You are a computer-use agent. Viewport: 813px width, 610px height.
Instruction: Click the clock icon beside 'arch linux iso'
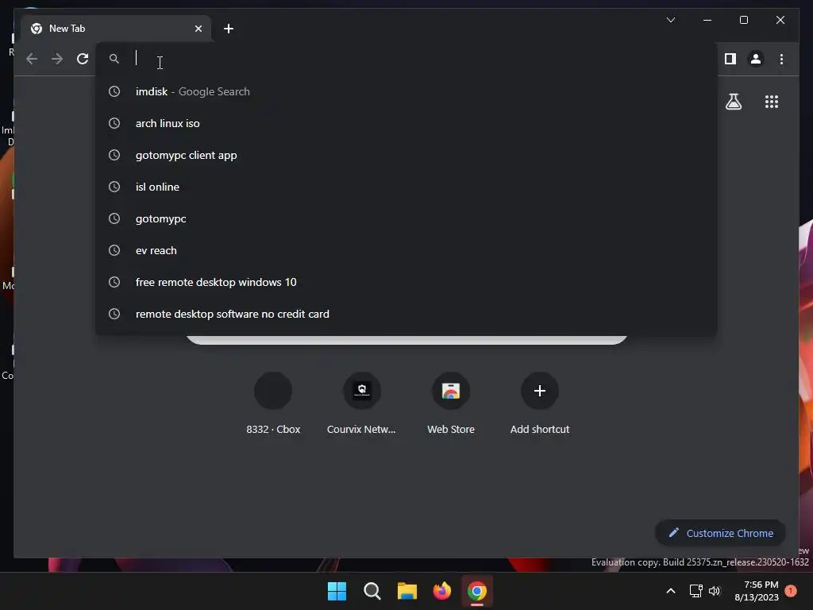point(114,123)
